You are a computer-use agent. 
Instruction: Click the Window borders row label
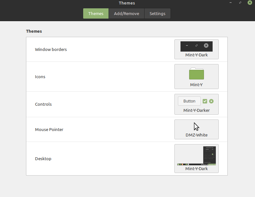[x=51, y=49]
